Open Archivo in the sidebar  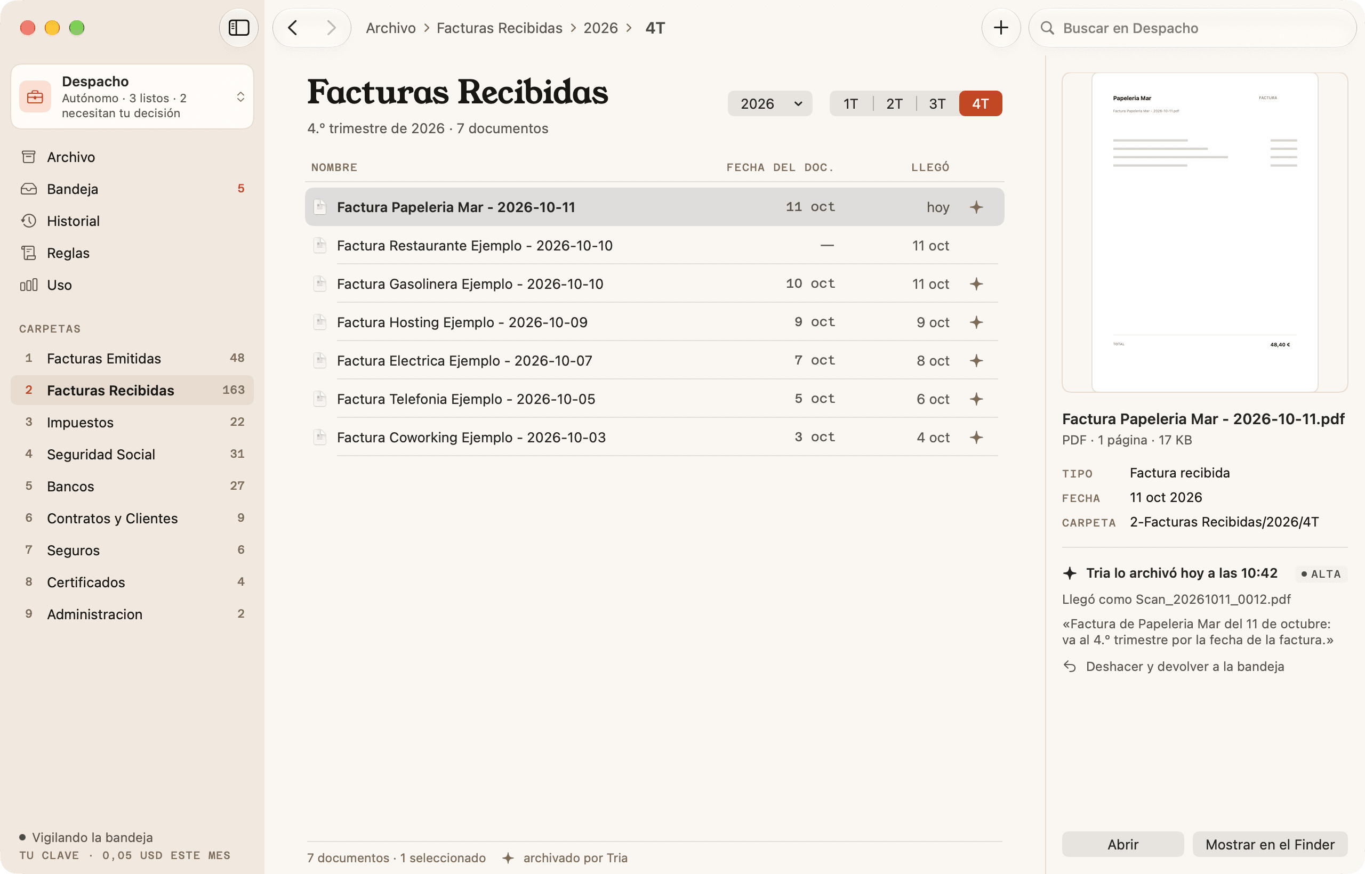[x=132, y=157]
